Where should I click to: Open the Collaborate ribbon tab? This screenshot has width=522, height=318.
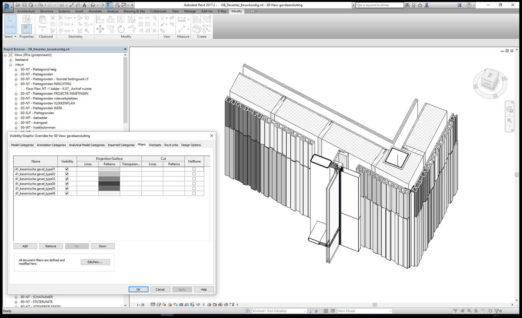point(159,11)
